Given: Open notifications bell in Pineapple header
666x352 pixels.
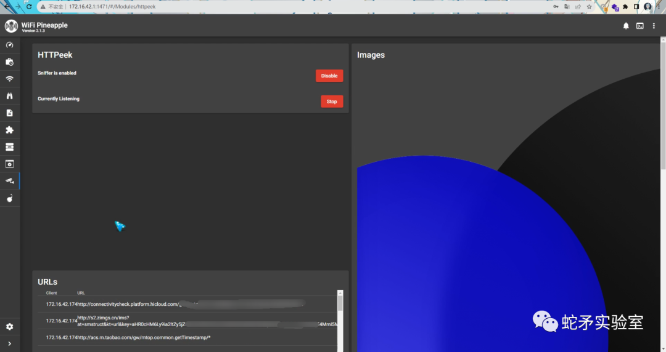Looking at the screenshot, I should tap(626, 26).
